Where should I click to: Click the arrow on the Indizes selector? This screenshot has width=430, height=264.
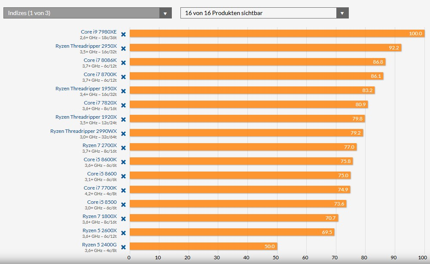[x=165, y=13]
